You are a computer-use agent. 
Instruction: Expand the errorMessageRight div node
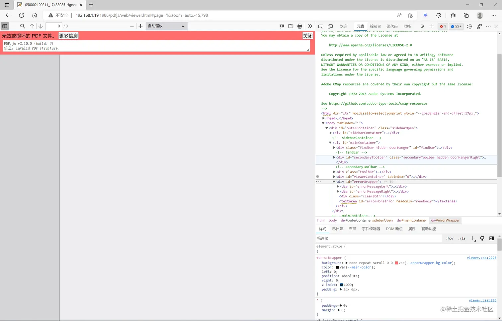coord(338,191)
